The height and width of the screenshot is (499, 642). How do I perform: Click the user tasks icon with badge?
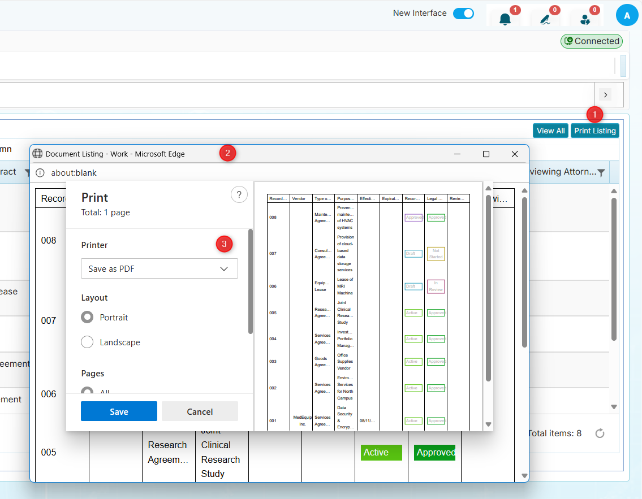point(585,19)
